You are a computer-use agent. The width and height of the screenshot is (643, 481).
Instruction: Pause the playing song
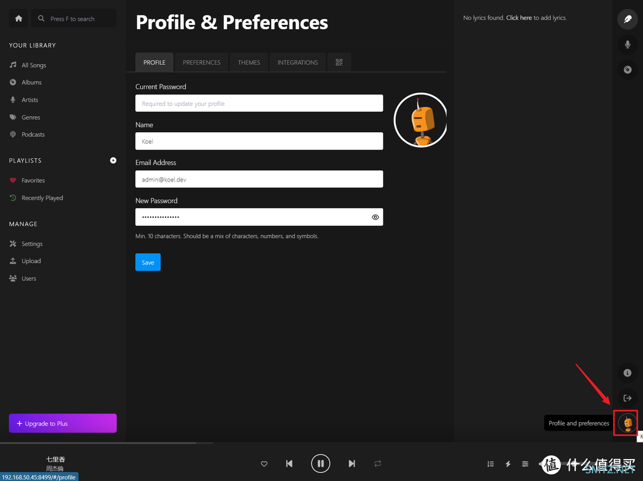tap(321, 463)
